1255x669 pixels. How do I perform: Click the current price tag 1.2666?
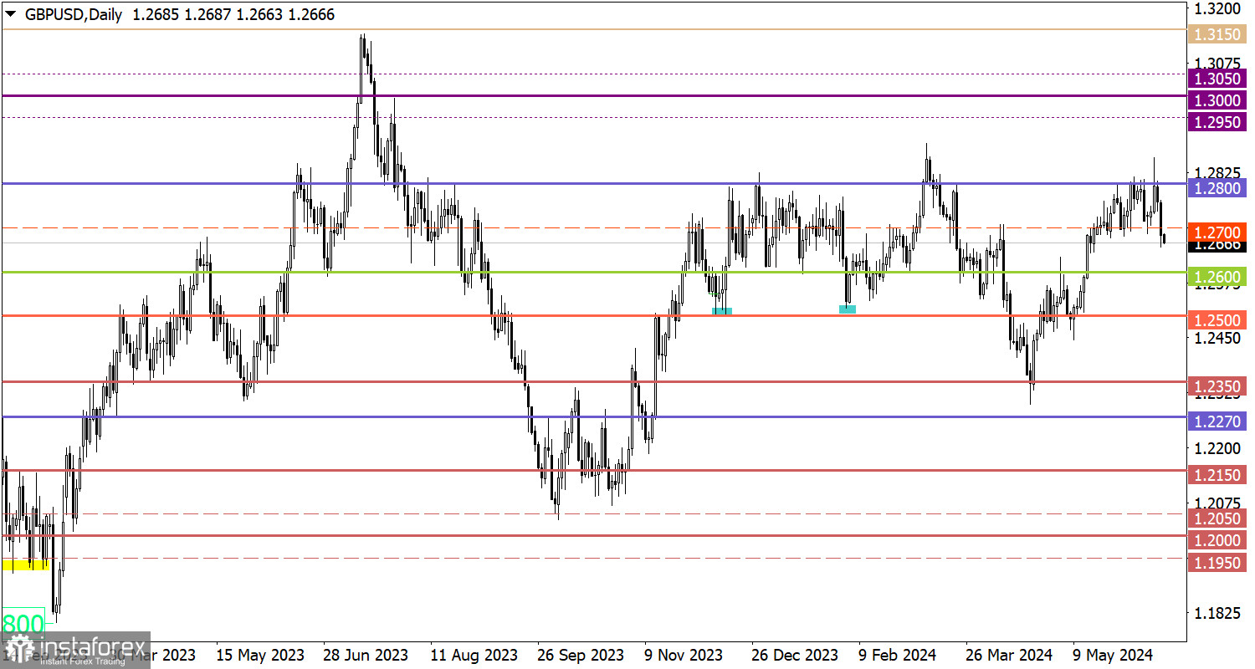pos(1217,246)
